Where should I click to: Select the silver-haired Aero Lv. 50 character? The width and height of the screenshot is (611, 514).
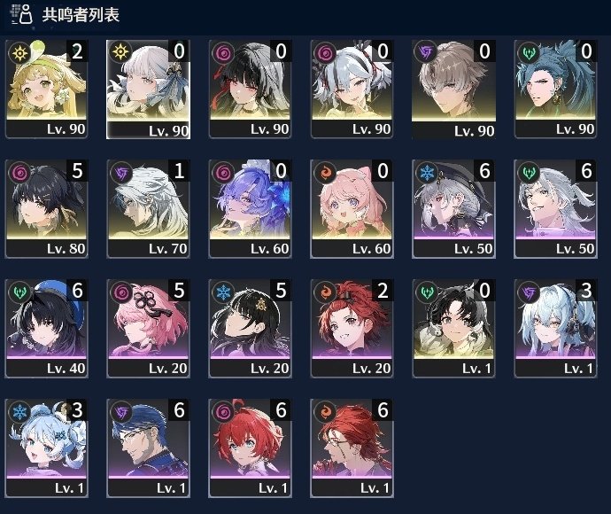point(556,208)
